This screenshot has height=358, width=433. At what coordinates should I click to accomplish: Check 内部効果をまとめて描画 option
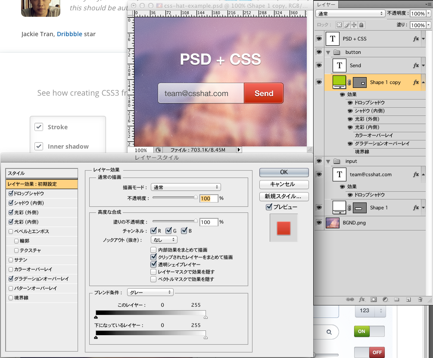pyautogui.click(x=153, y=250)
